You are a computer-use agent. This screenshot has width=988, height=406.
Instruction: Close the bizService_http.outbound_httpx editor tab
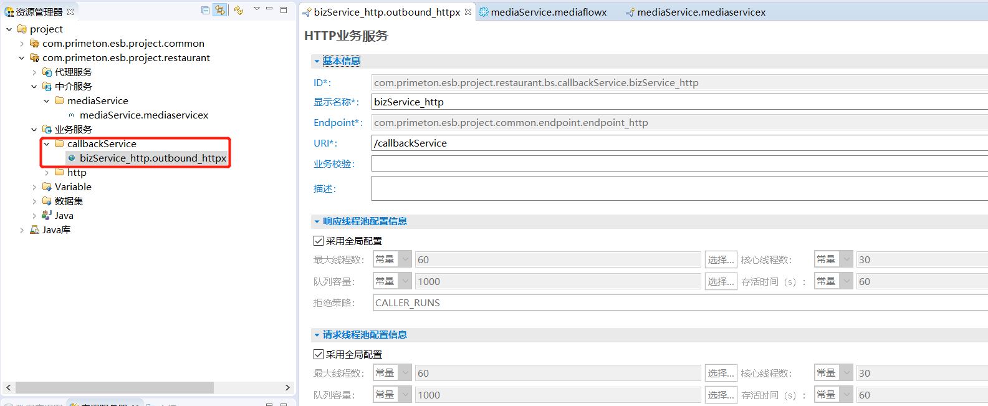[468, 12]
